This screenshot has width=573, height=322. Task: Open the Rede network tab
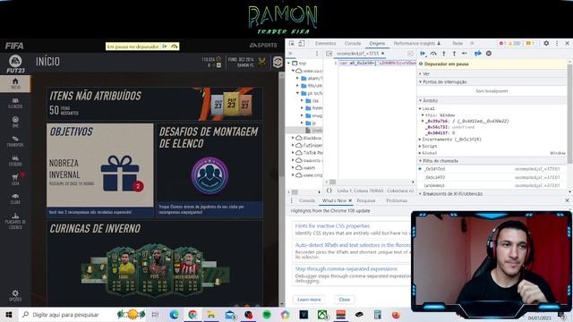coord(458,43)
